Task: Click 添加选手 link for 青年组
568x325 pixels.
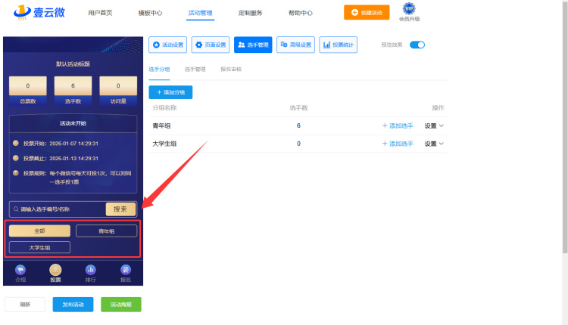Action: (x=398, y=125)
